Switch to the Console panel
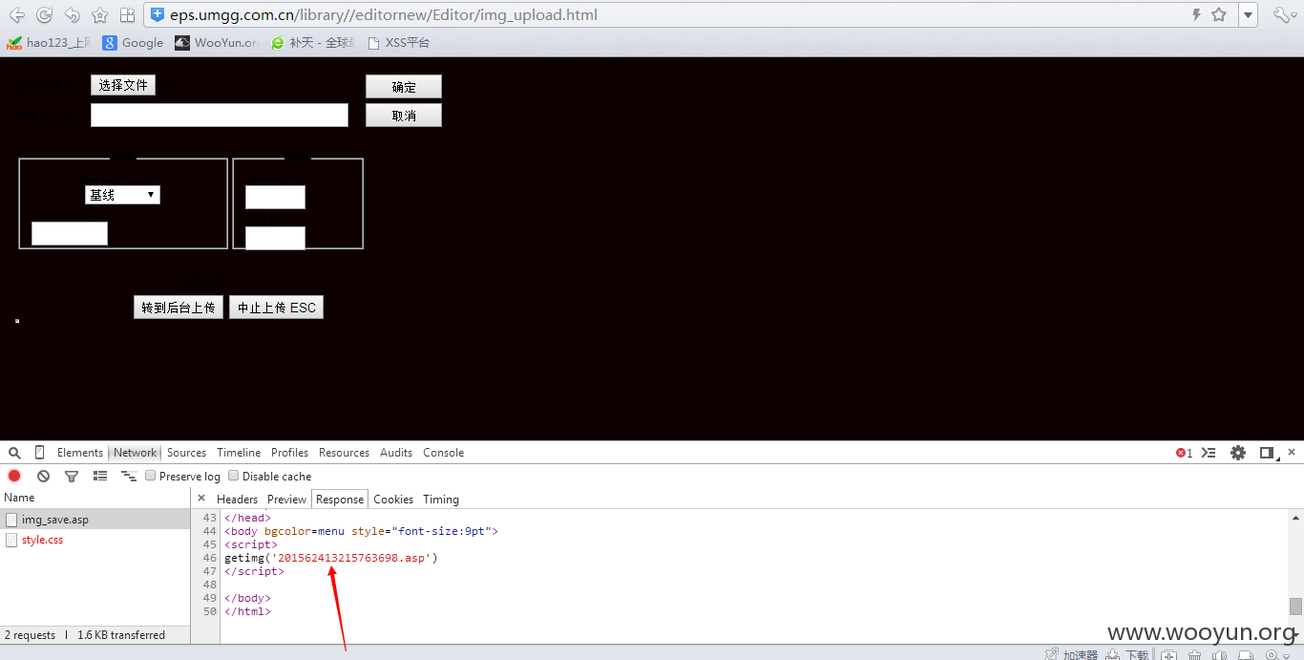Viewport: 1304px width, 660px height. pyautogui.click(x=444, y=453)
